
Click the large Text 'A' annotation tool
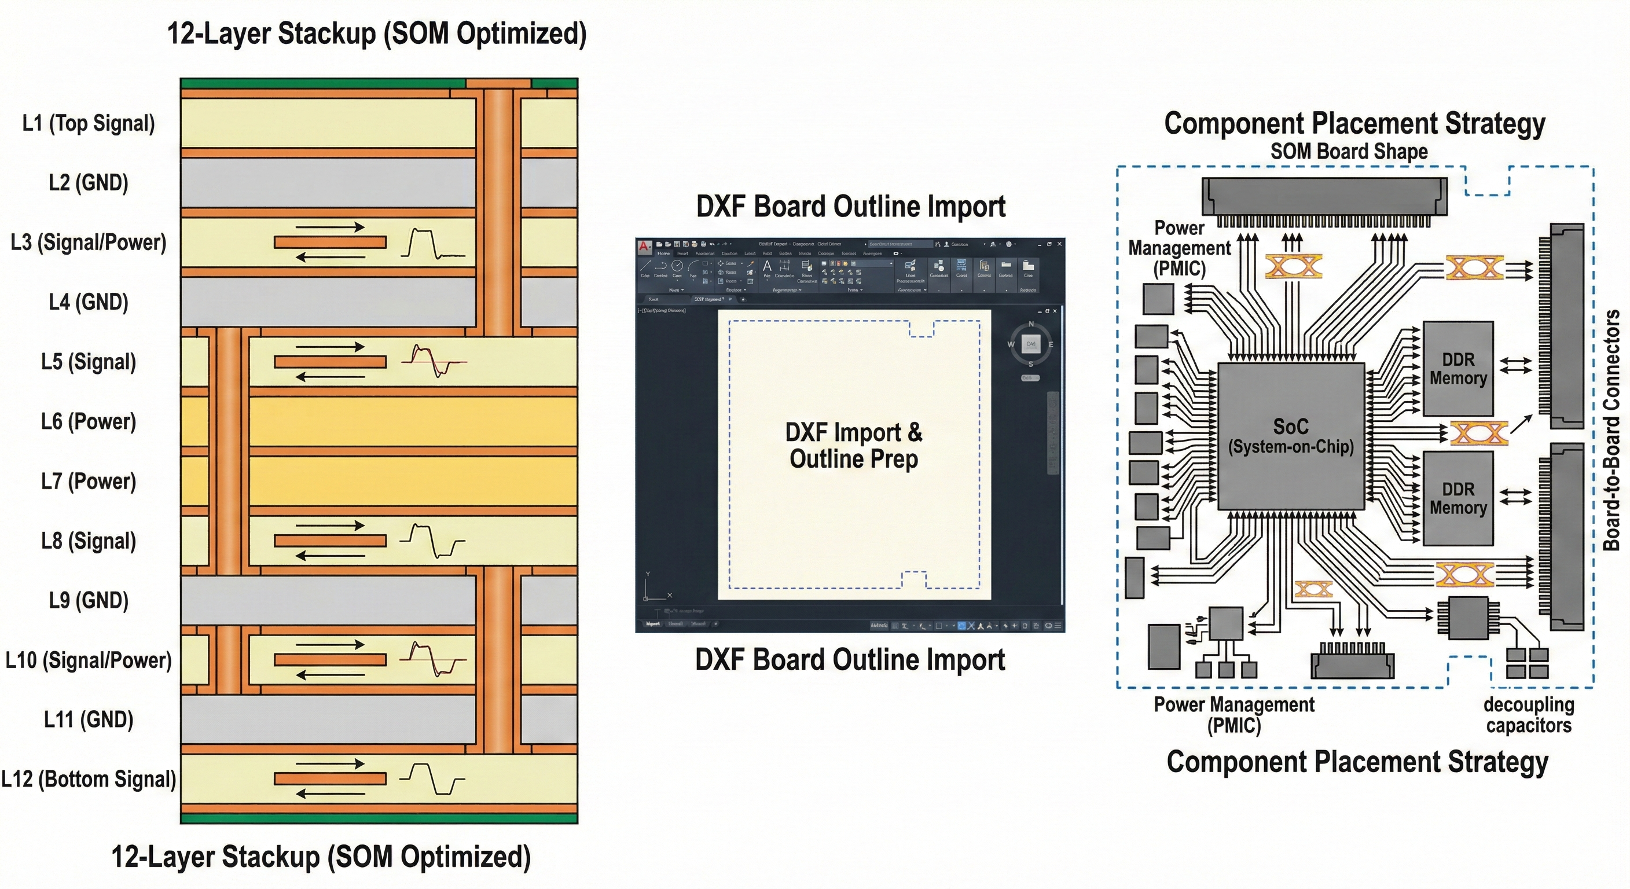coord(767,266)
